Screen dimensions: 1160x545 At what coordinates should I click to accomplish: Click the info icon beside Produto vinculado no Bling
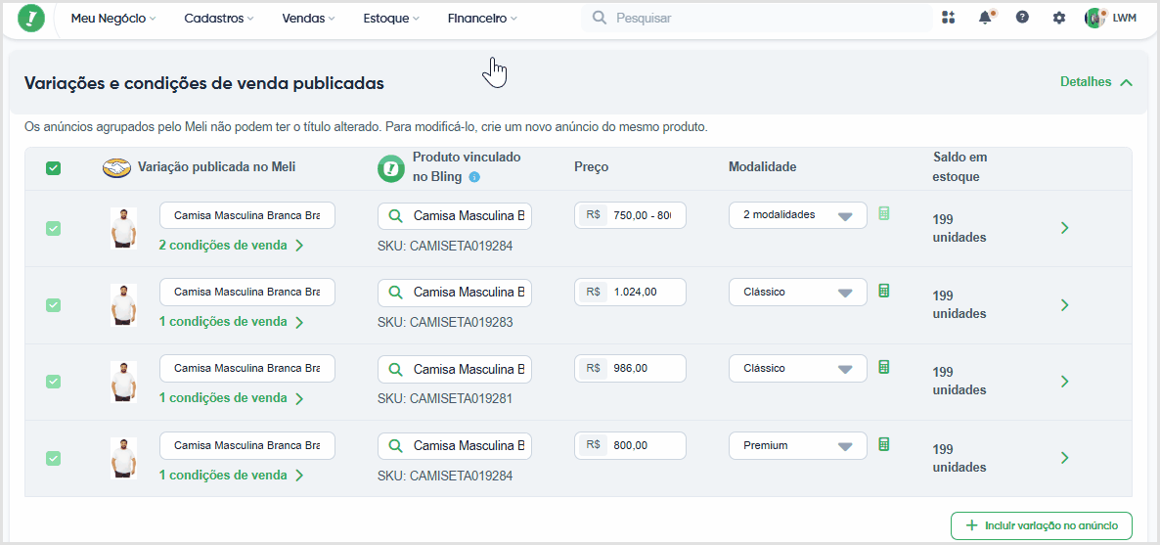(475, 177)
